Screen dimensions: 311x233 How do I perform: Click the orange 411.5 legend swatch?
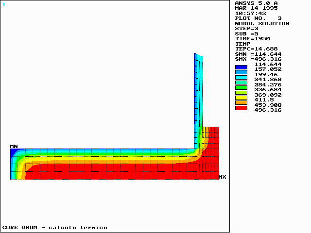click(x=241, y=103)
